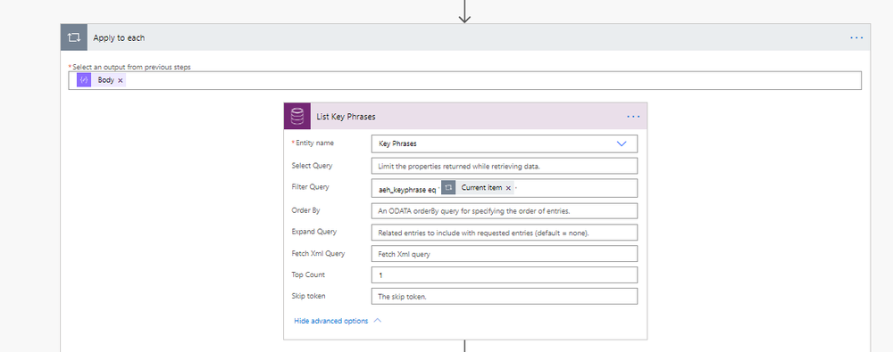
Task: Open List Key Phrases ellipsis menu
Action: pyautogui.click(x=633, y=117)
